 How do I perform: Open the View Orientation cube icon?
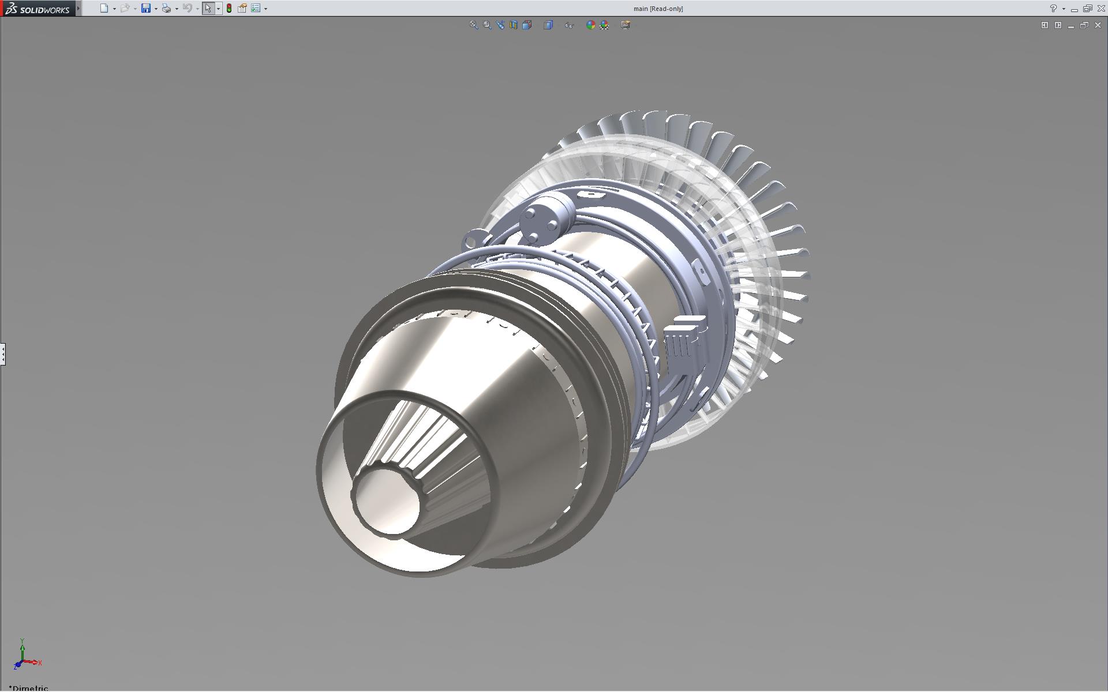click(x=527, y=25)
